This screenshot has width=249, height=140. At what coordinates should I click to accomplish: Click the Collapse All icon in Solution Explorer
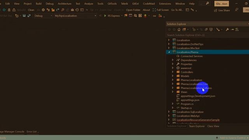click(x=206, y=30)
